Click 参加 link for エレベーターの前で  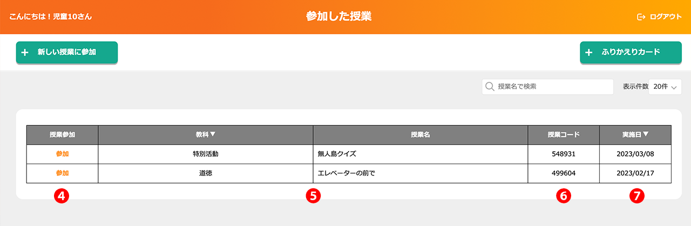tap(62, 173)
